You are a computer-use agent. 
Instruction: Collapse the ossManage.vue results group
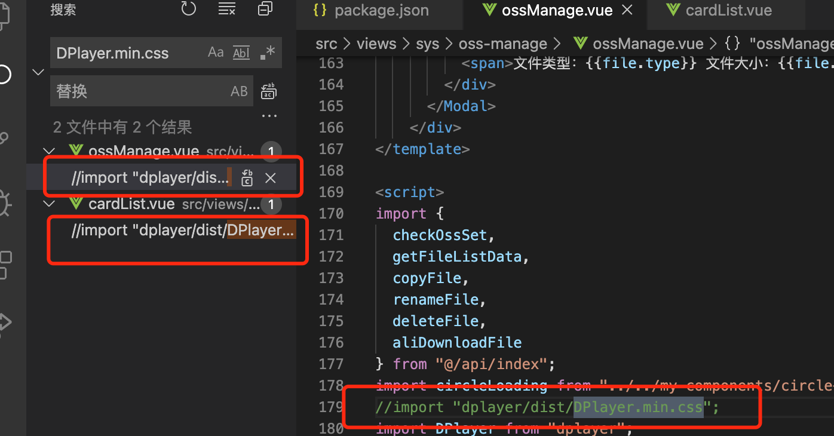point(49,151)
